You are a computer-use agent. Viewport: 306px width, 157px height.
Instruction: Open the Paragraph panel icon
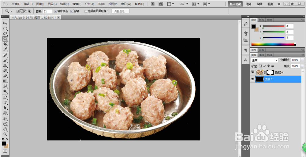pos(246,50)
